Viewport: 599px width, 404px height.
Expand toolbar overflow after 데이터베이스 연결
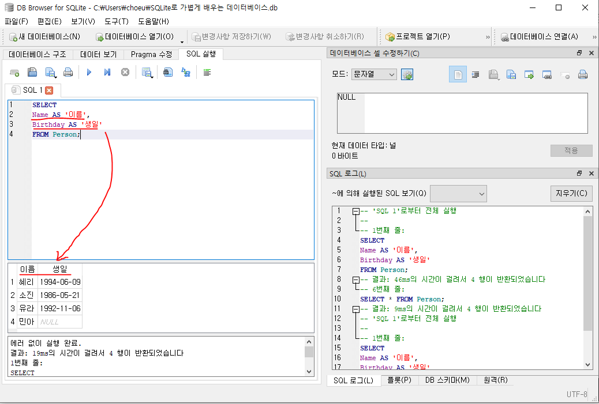coord(594,37)
